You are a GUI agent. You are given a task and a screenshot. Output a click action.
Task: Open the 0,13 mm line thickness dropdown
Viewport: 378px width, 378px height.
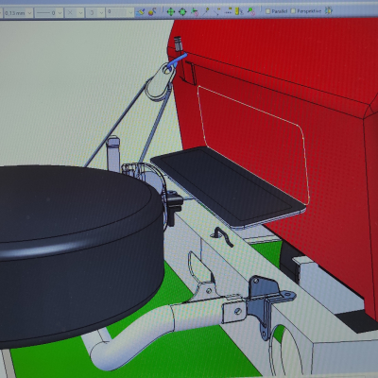tap(18, 13)
